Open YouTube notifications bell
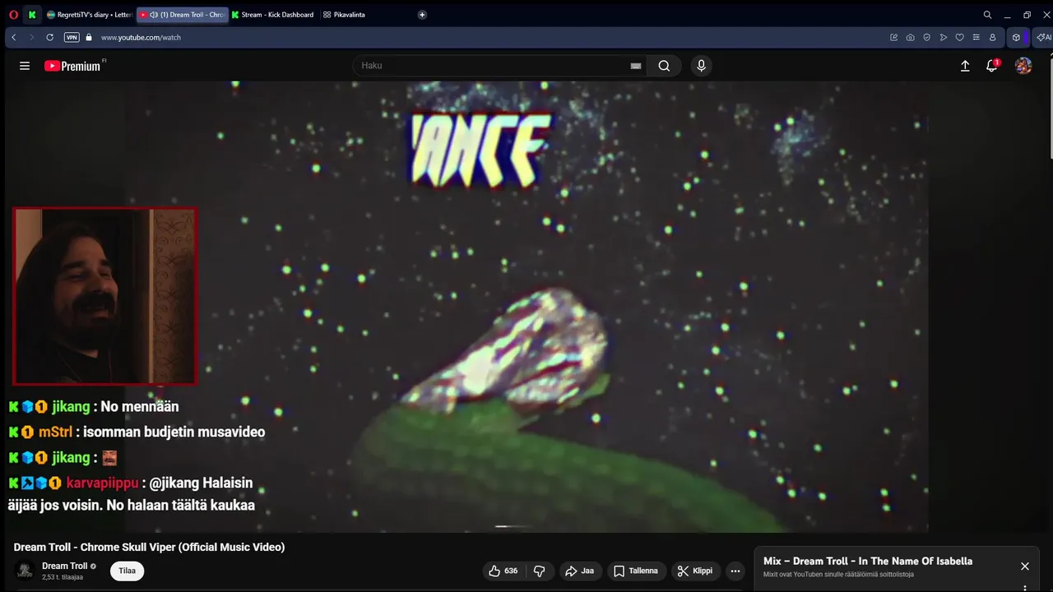Screen dimensions: 1053x592 tap(992, 66)
